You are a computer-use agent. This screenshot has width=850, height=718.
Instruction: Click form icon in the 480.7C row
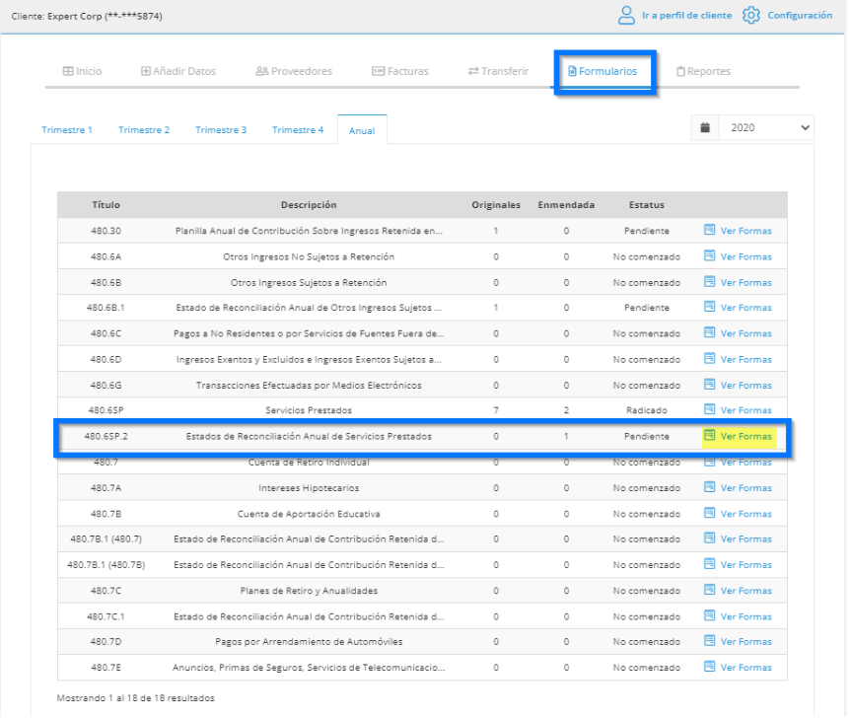tap(712, 590)
